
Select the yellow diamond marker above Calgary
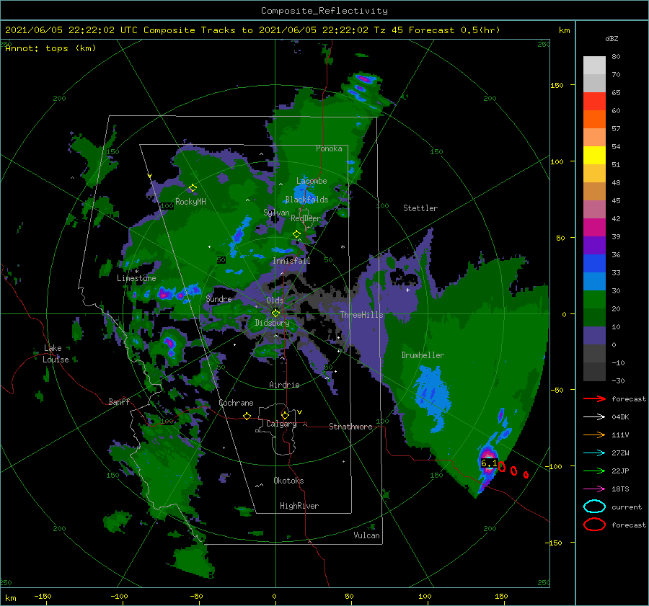[285, 415]
